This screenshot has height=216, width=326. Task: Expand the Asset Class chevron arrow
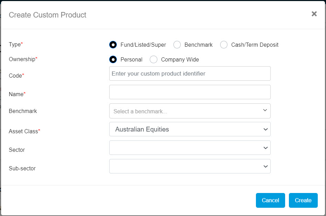(x=265, y=129)
